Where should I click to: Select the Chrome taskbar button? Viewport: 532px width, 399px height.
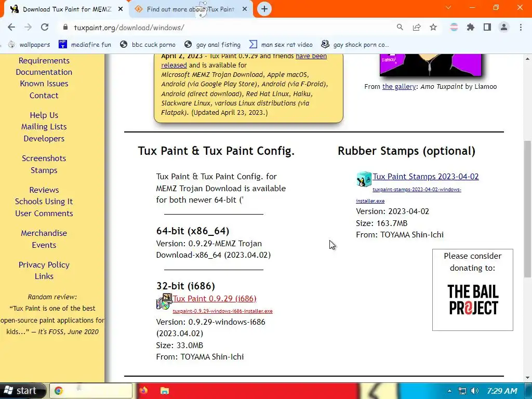click(x=91, y=391)
